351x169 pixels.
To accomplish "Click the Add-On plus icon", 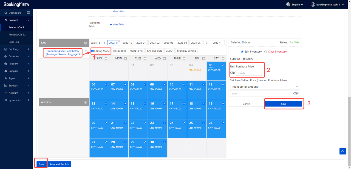I will click(86, 102).
